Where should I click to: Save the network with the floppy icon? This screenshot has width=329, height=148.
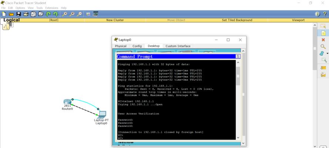pyautogui.click(x=19, y=14)
